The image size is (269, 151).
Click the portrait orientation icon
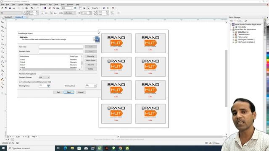42,13
